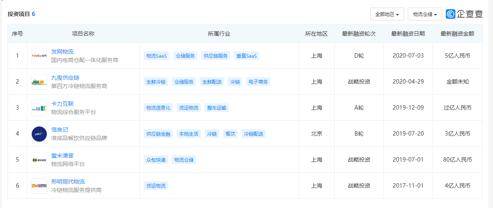Click the 金额未知 amount cell
The height and width of the screenshot is (208, 493).
[x=457, y=82]
